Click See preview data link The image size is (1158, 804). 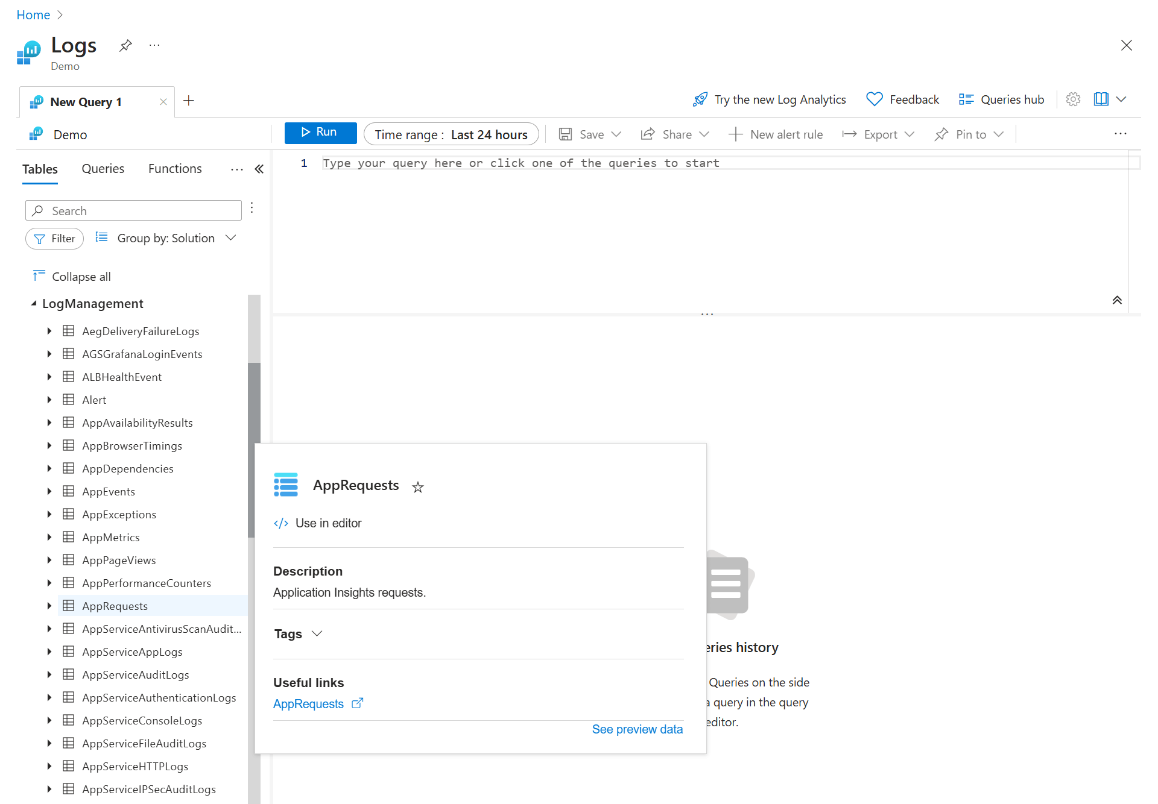point(637,729)
